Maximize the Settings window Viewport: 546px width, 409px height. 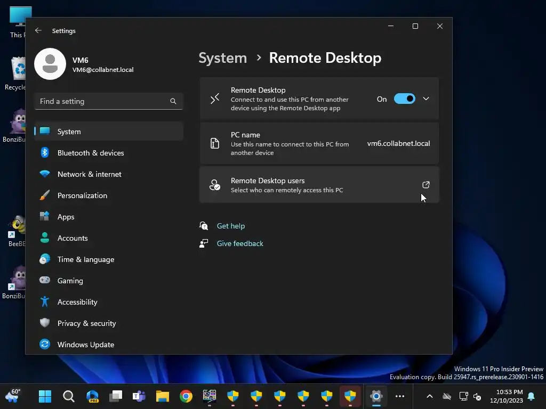pos(415,26)
